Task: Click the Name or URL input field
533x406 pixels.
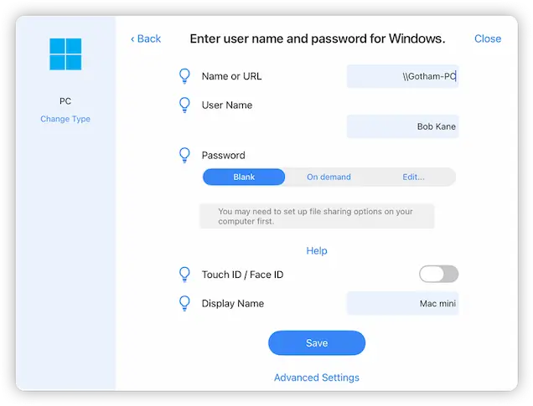Action: [x=402, y=77]
